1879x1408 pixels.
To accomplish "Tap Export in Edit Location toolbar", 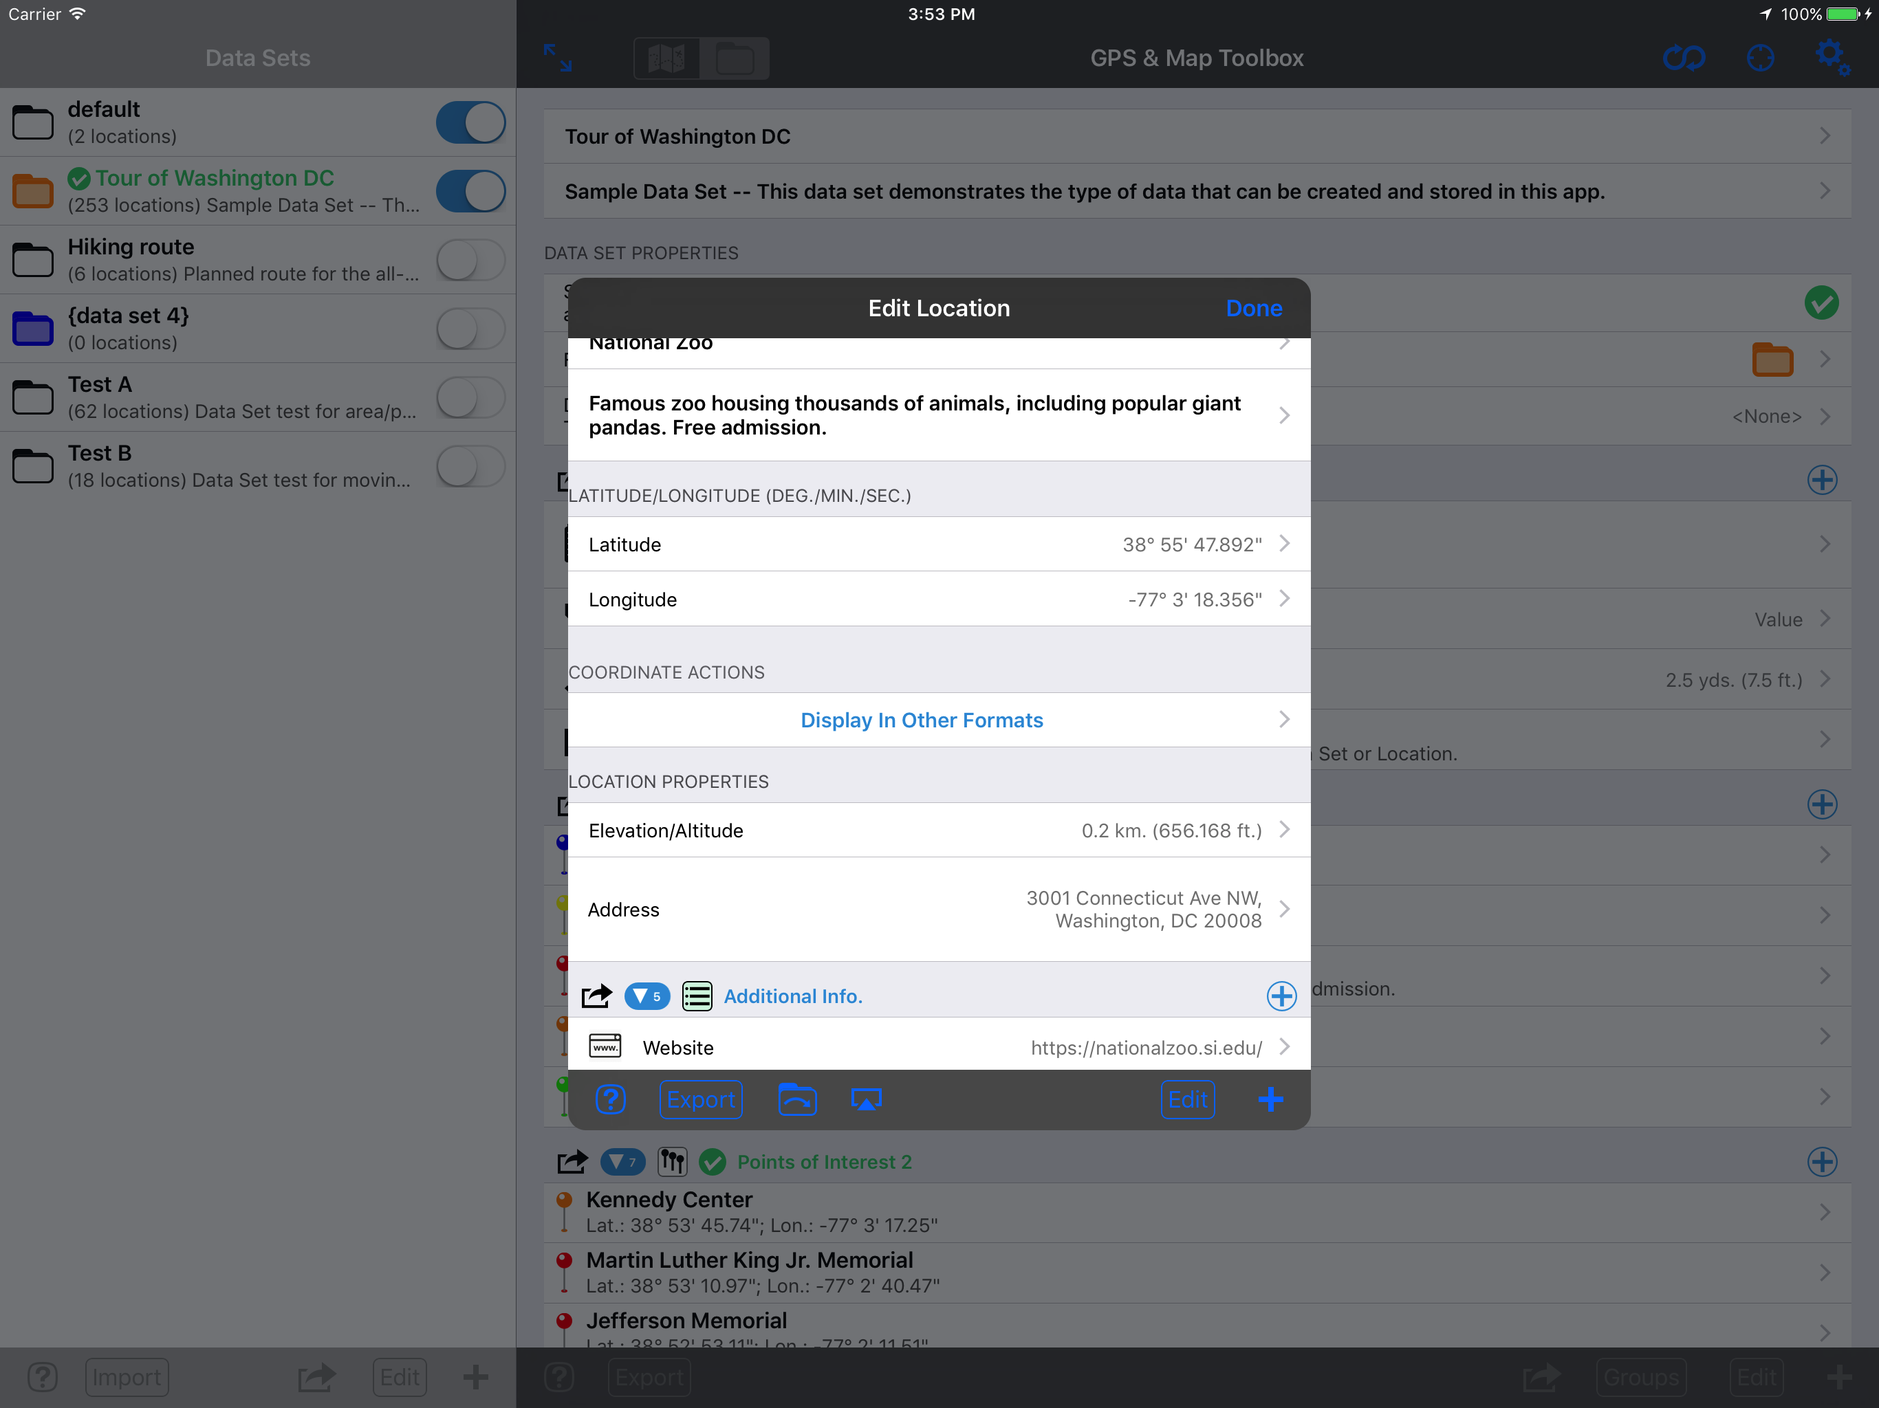I will (x=701, y=1099).
